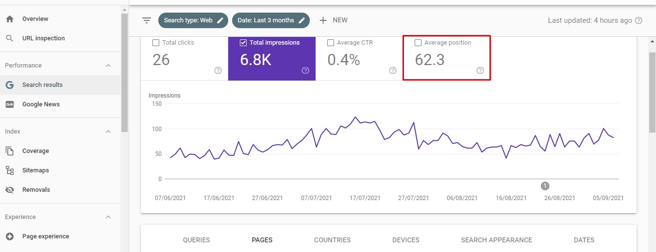656x252 pixels.
Task: Open the filter list icon
Action: click(147, 20)
